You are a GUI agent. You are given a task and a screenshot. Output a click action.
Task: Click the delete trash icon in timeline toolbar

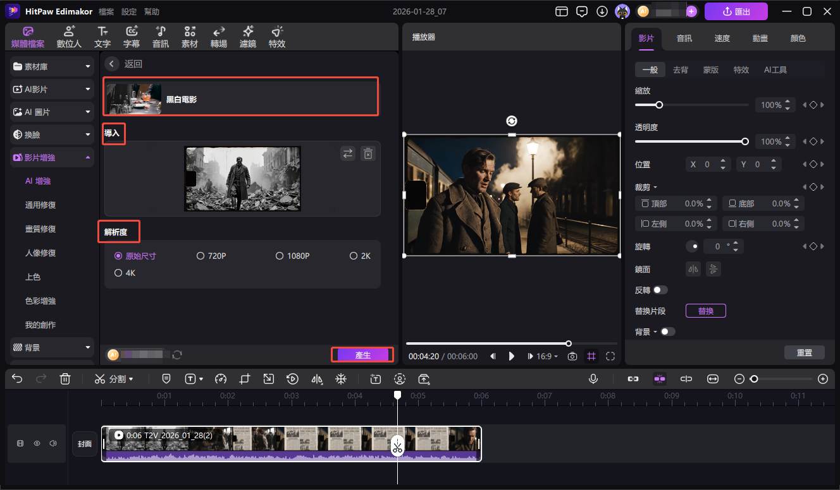point(65,379)
